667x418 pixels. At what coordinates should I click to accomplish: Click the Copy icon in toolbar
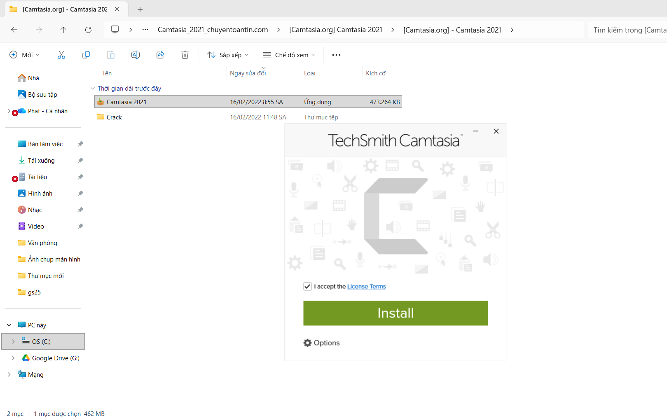point(86,55)
